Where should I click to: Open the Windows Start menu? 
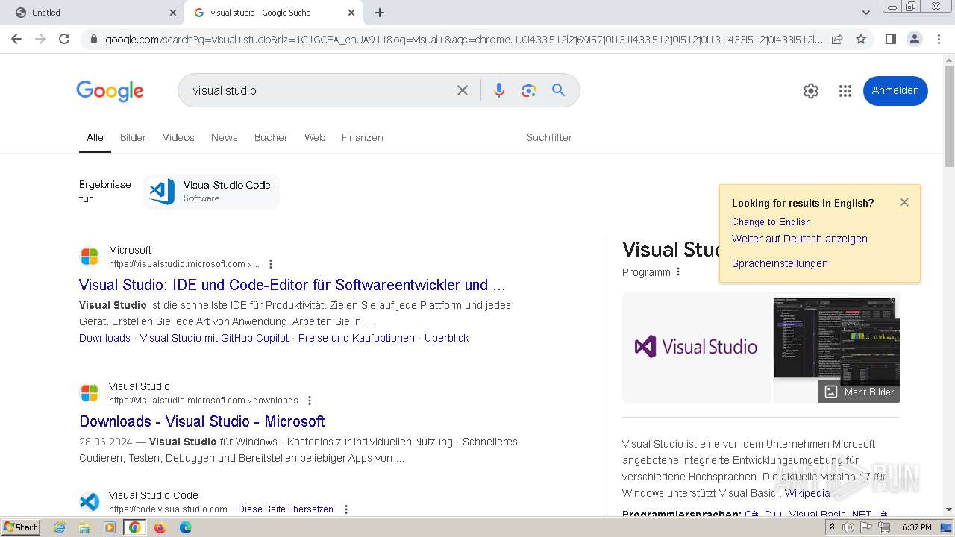tap(21, 527)
